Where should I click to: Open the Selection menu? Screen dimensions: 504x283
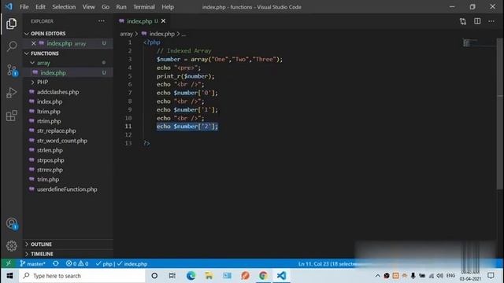pyautogui.click(x=64, y=7)
